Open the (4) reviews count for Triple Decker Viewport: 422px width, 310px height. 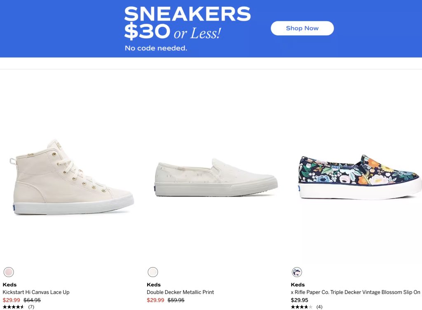[319, 307]
